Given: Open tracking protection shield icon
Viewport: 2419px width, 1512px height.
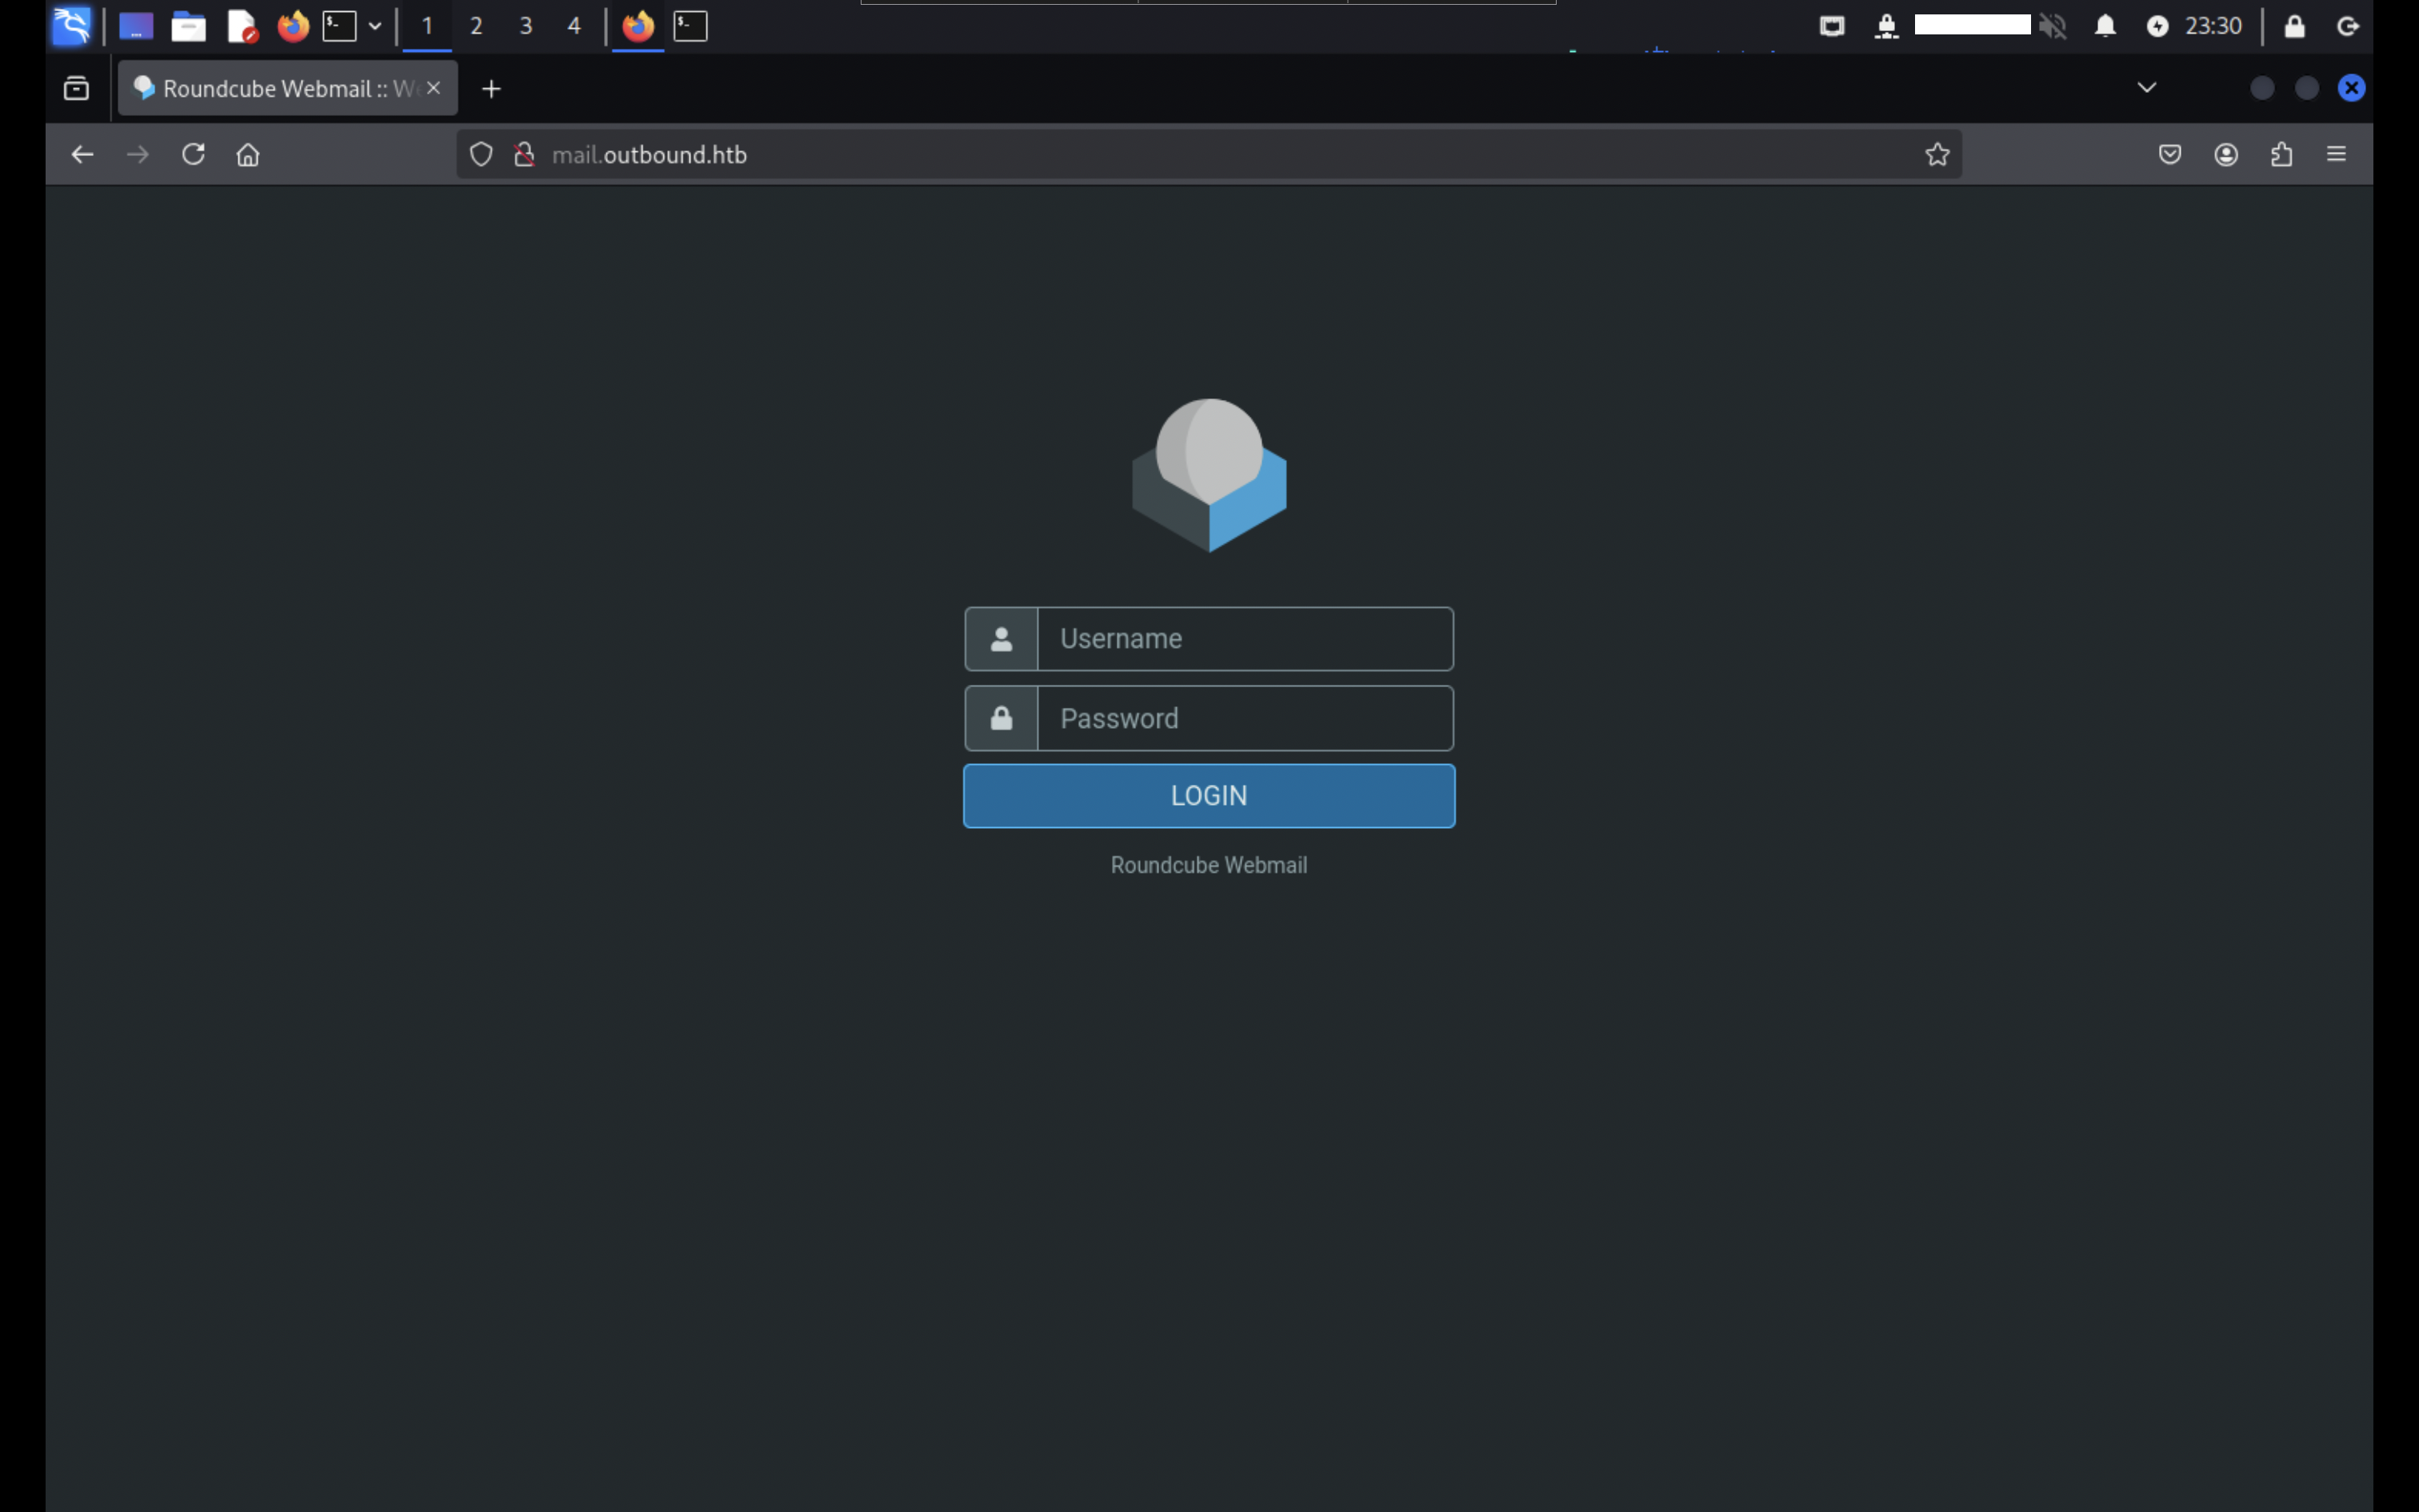Looking at the screenshot, I should pos(481,154).
